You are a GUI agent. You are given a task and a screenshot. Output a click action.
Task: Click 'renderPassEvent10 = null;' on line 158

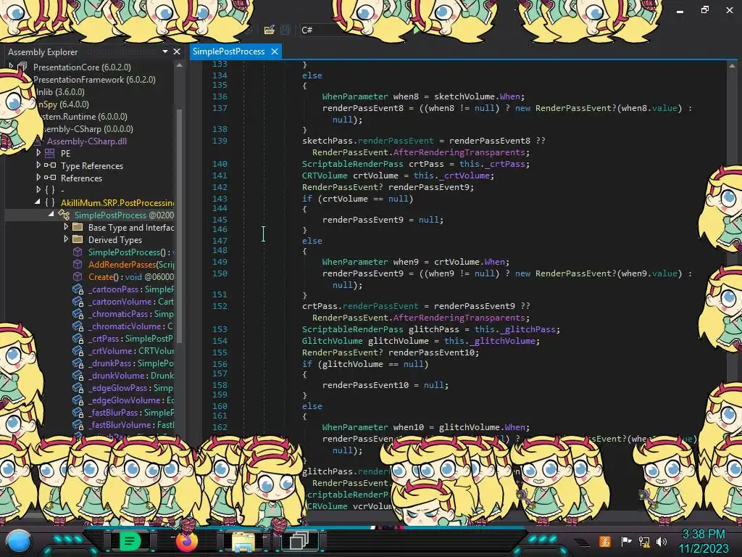click(x=385, y=385)
